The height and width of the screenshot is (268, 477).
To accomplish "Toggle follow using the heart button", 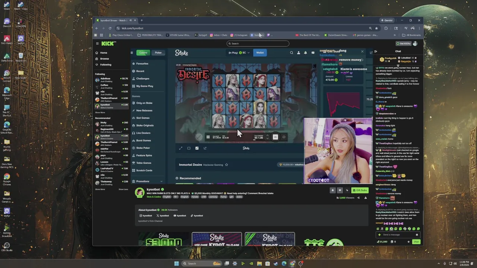I will (x=340, y=190).
